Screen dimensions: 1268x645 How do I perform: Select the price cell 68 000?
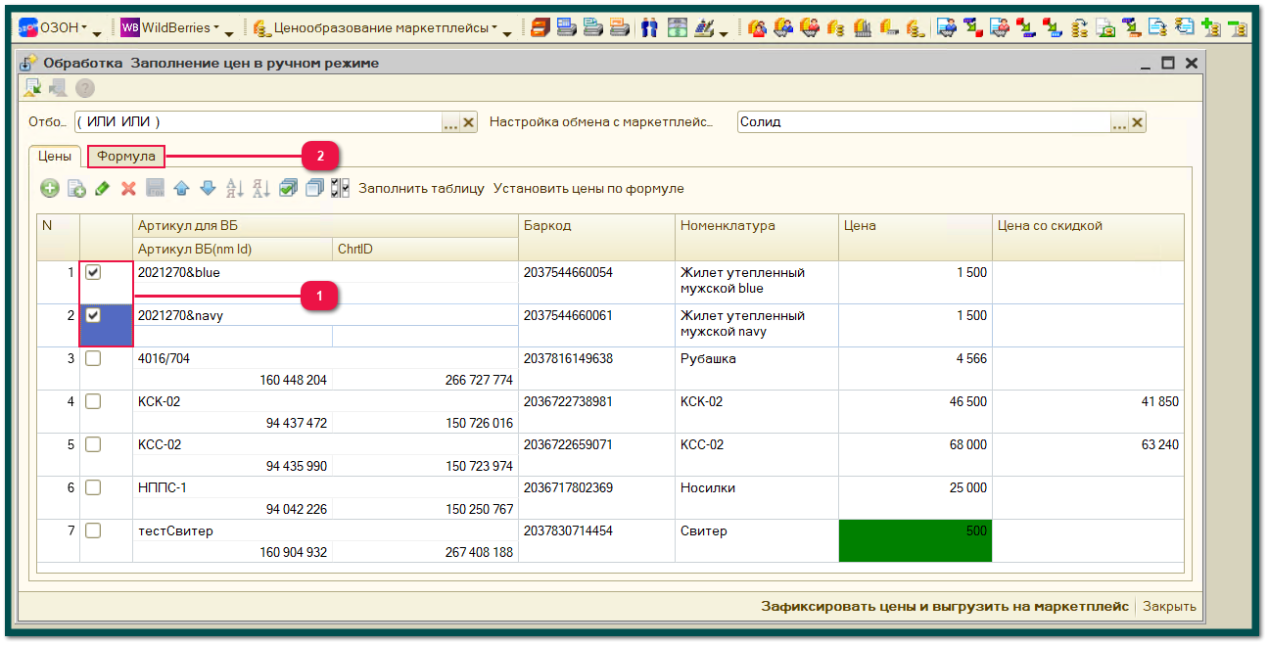pos(915,454)
